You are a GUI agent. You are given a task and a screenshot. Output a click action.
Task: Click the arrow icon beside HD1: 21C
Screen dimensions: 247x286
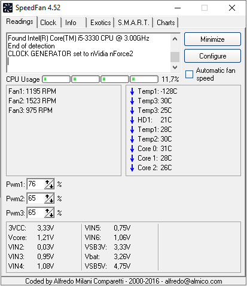tap(132, 120)
